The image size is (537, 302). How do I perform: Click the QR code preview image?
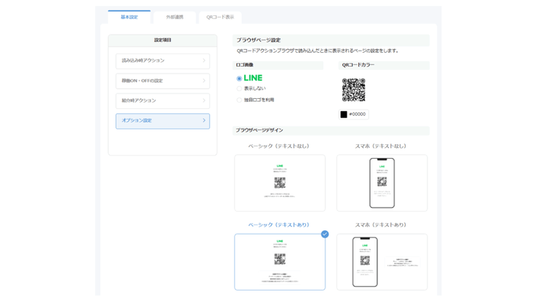coord(354,90)
